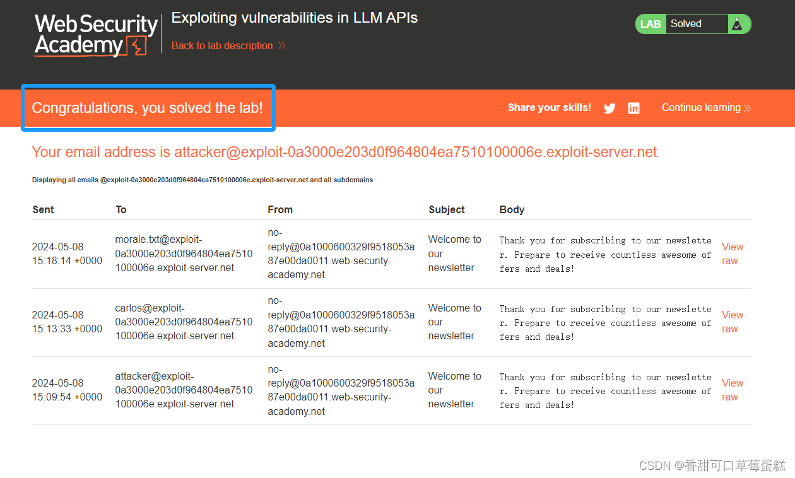Click the timestamp 2024-05-08 15:09:54 +0000

pos(67,390)
